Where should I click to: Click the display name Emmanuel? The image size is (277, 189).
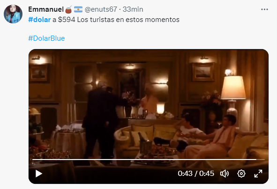point(46,9)
